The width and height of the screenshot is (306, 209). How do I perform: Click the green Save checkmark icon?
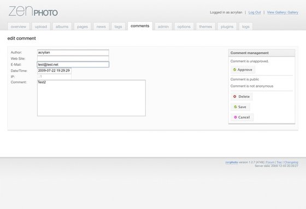235,107
